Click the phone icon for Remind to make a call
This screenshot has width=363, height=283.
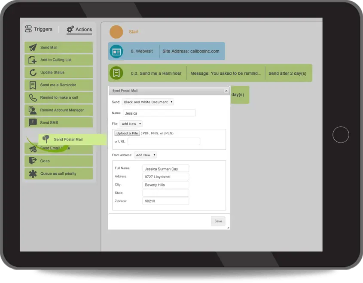click(33, 97)
